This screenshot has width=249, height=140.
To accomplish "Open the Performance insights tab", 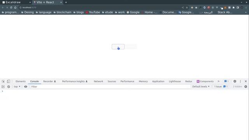I will click(75, 81).
